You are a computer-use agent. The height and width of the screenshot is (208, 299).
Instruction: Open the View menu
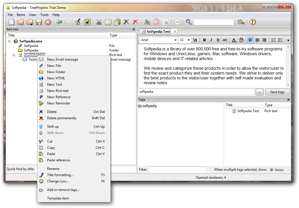[x=33, y=15]
